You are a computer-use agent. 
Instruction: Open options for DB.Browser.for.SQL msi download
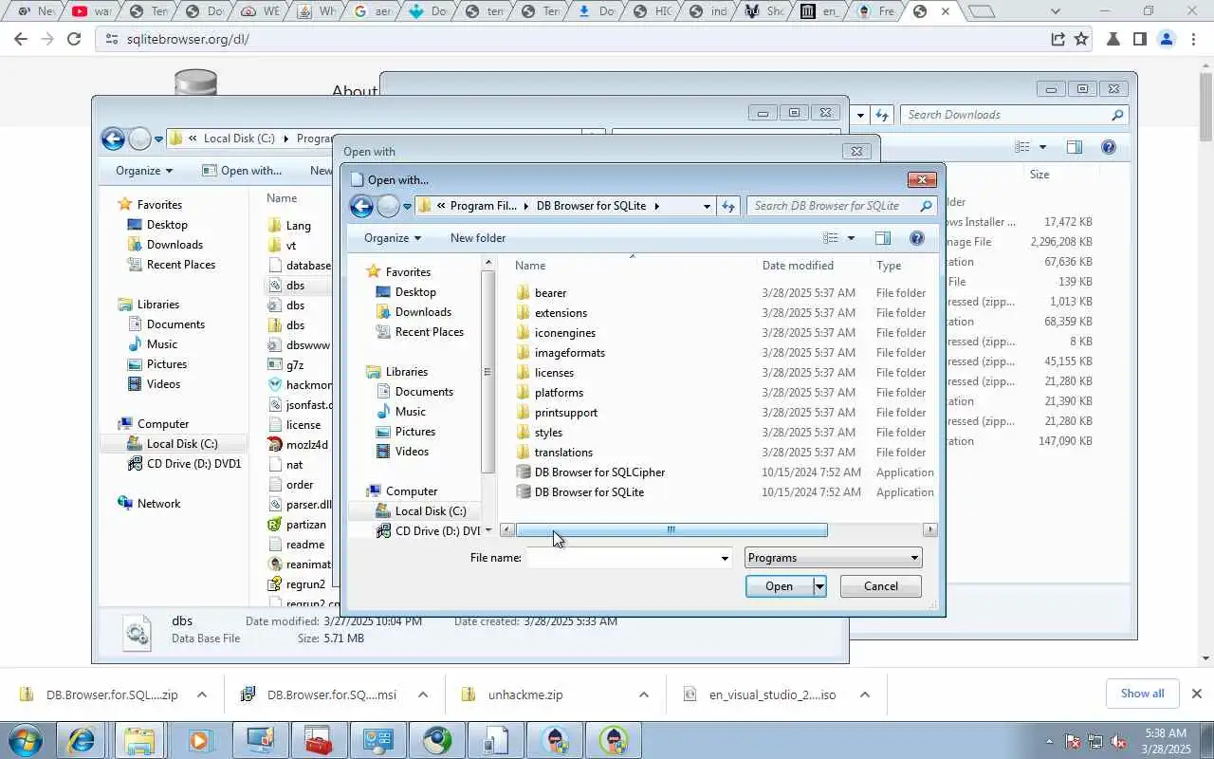tap(423, 694)
